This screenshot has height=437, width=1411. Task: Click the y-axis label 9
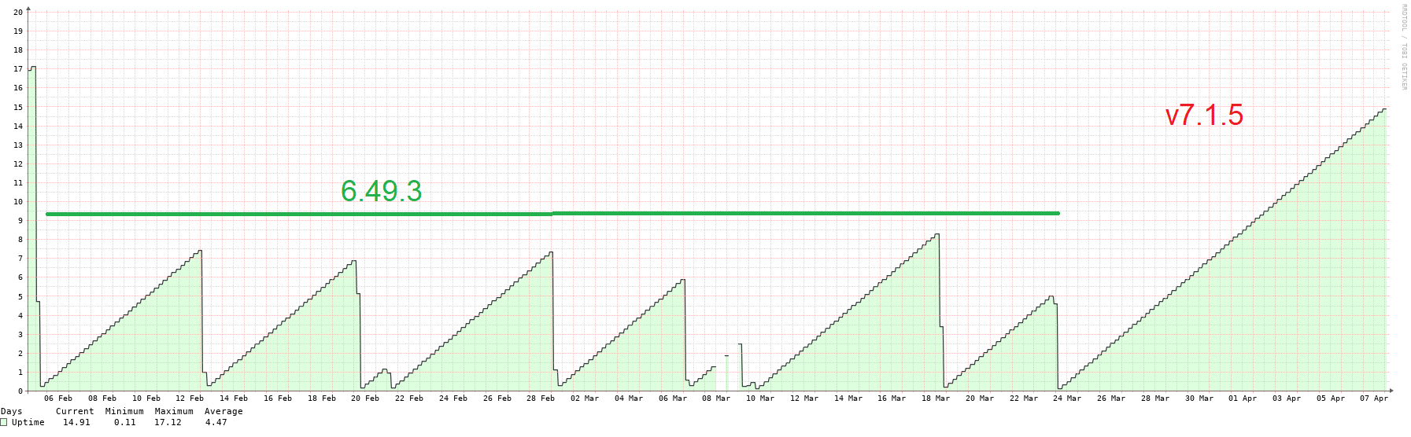[20, 221]
